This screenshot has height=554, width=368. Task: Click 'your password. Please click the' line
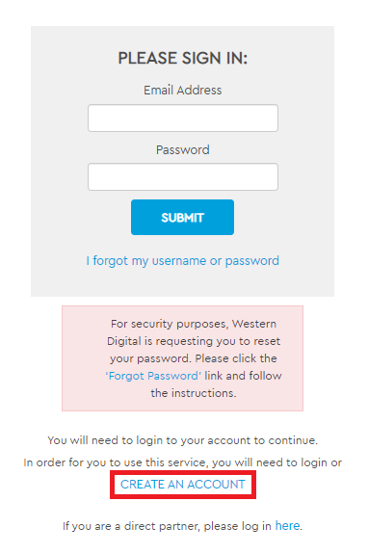pos(194,358)
